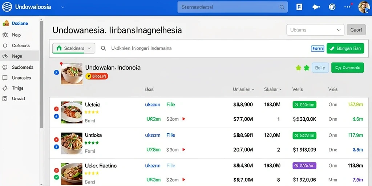The height and width of the screenshot is (186, 372).
Task: Click the purple status badge in Ueler. Fiactino row
Action: click(x=304, y=166)
